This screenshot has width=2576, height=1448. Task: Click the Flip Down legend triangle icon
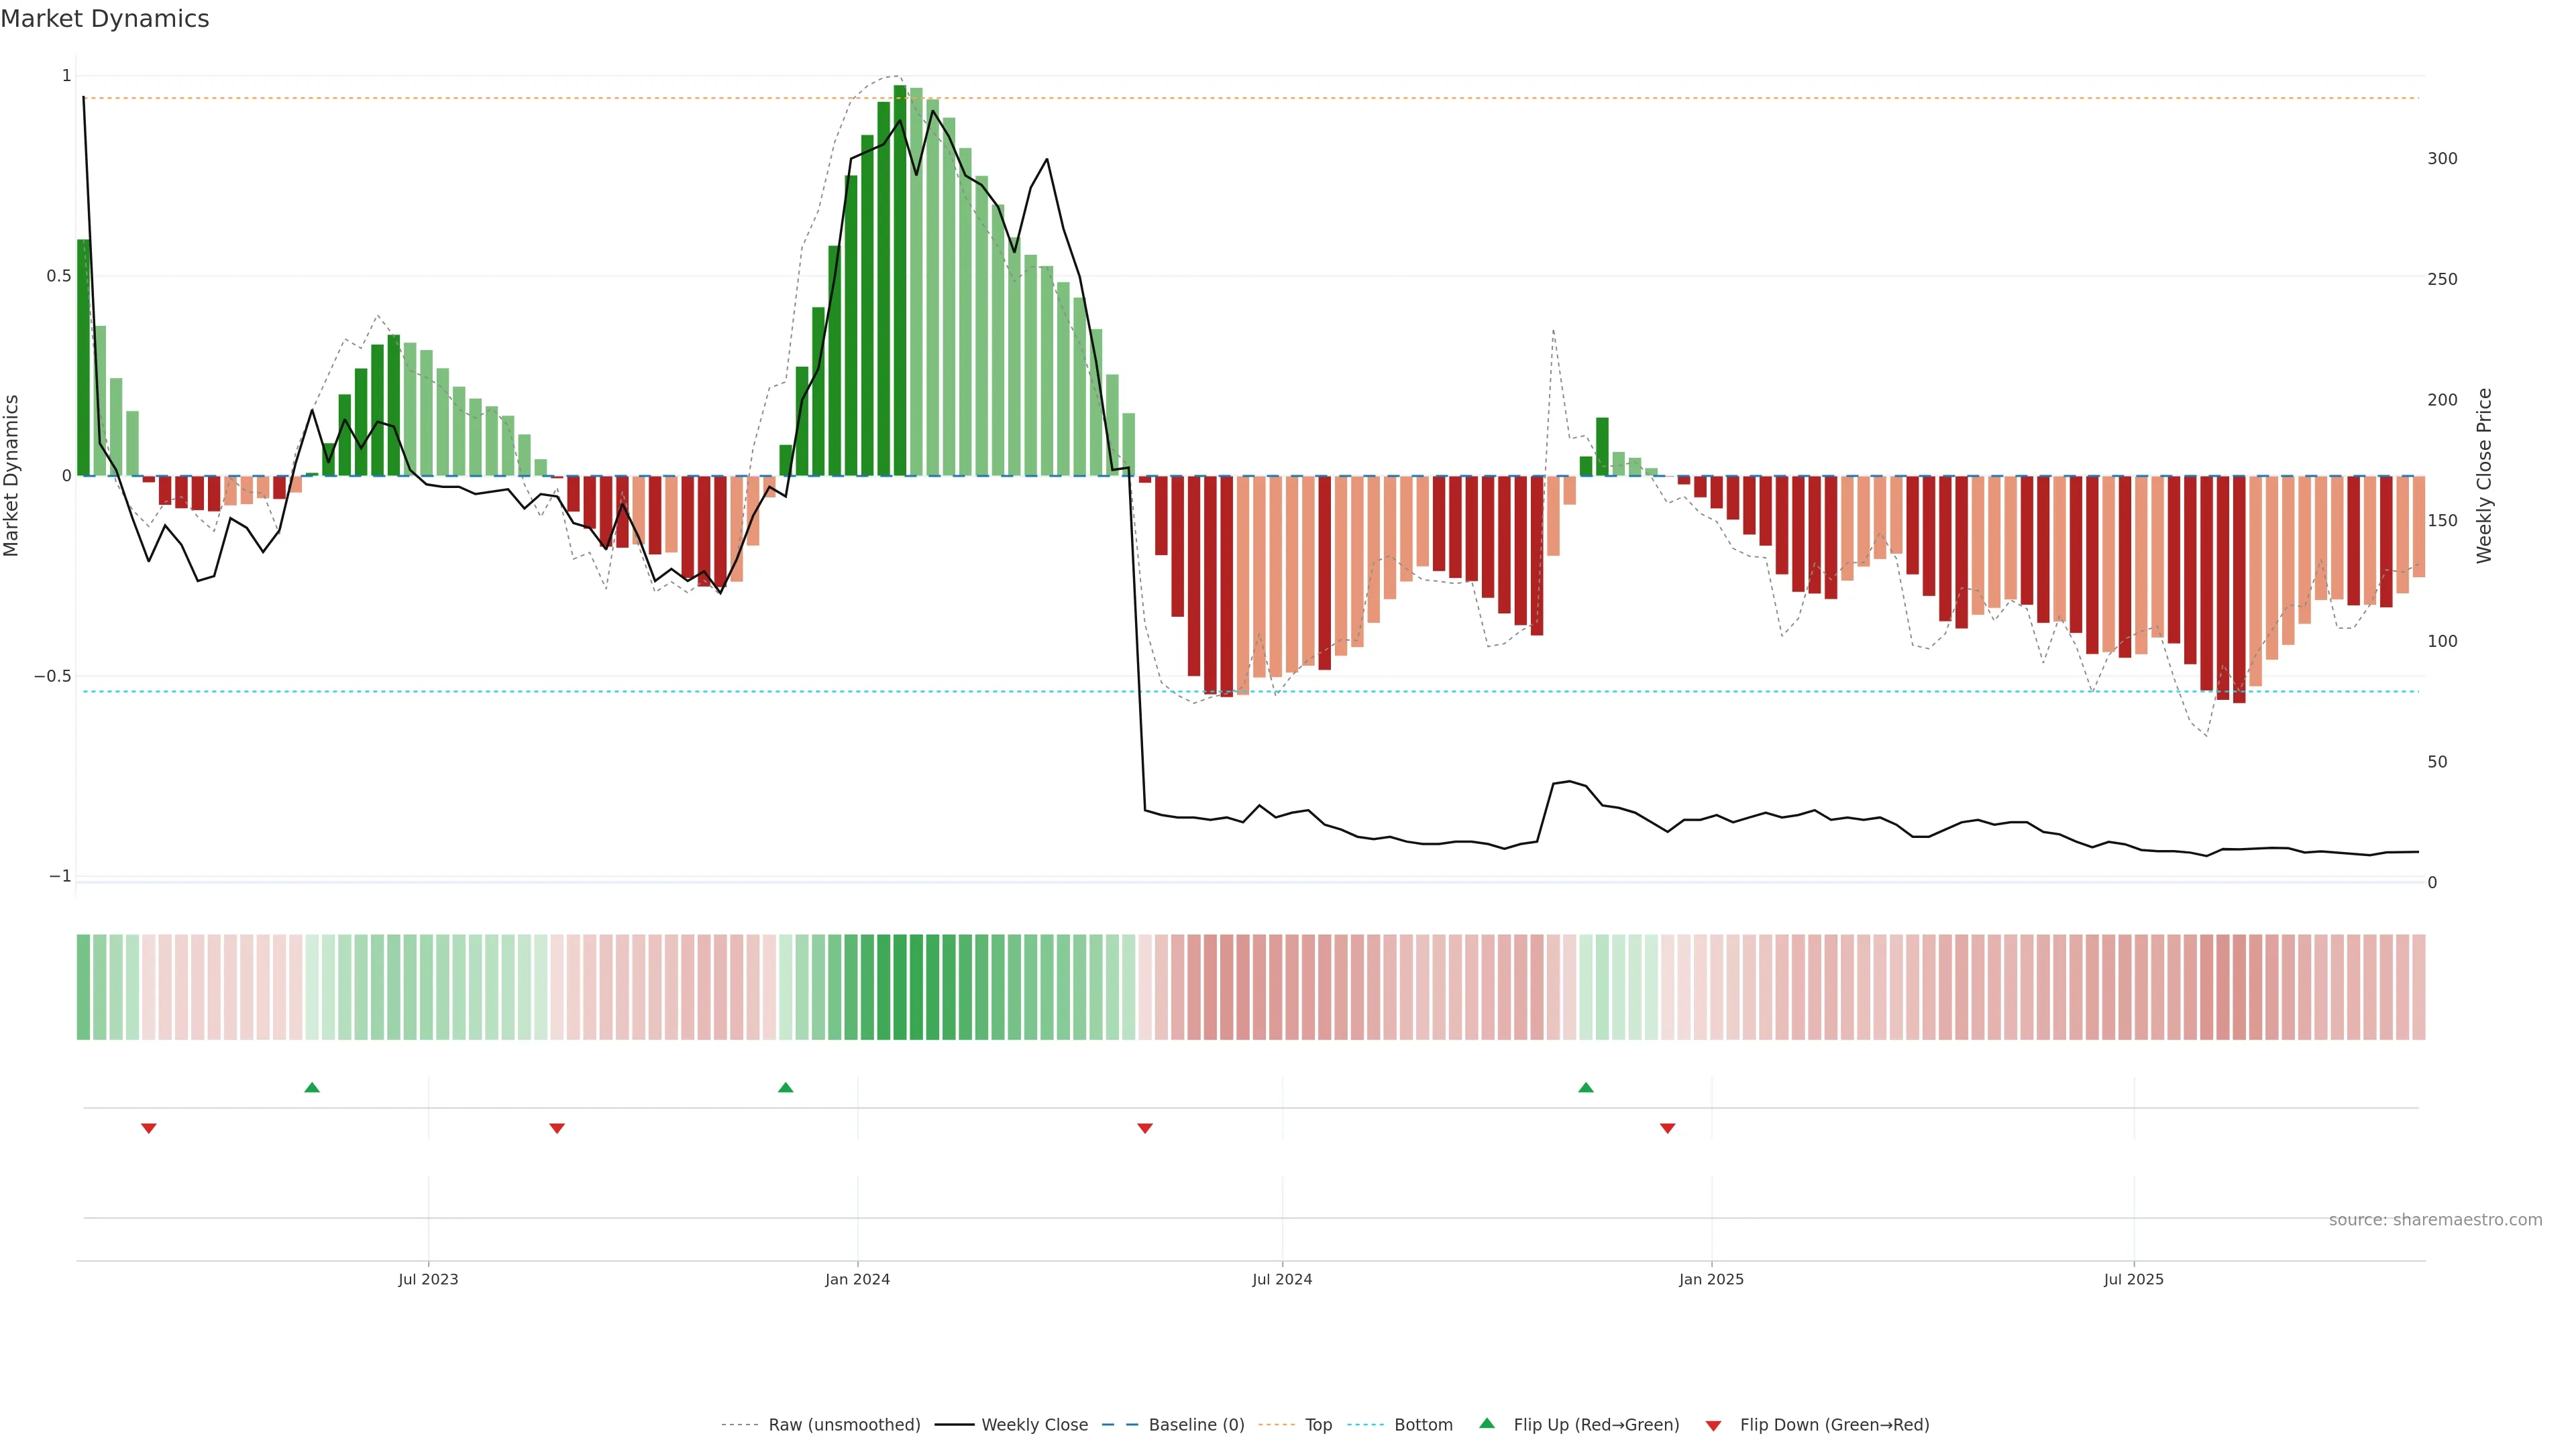tap(1713, 1426)
